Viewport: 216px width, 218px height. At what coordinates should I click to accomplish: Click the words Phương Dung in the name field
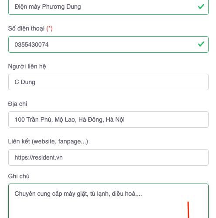click(x=61, y=7)
